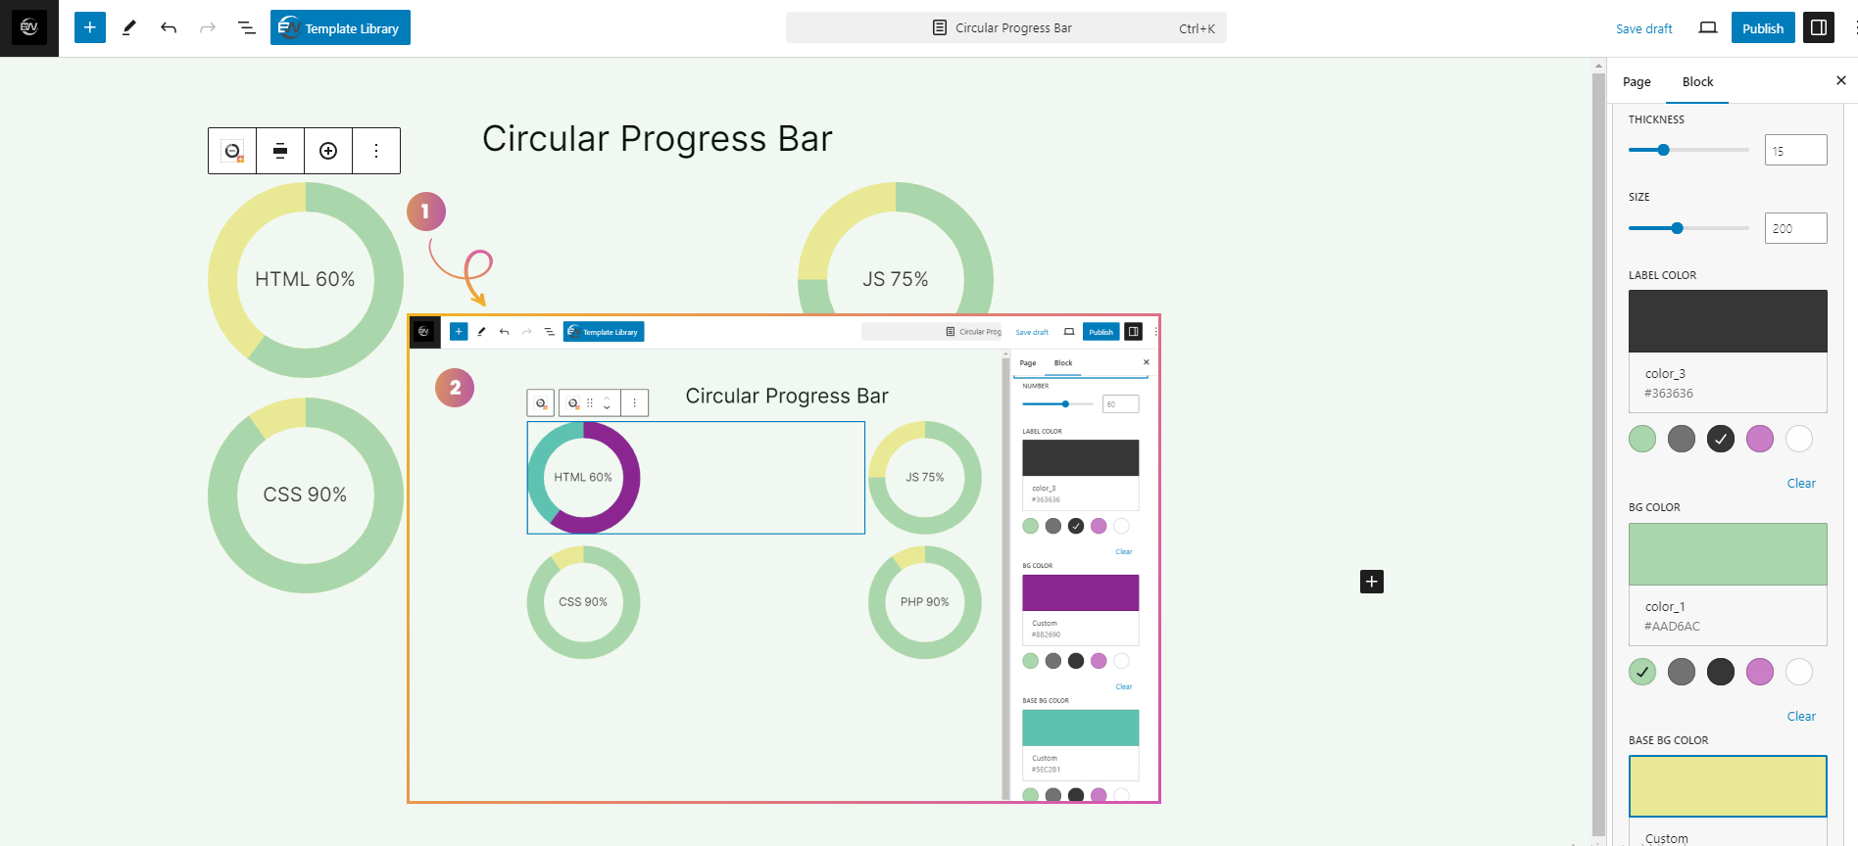Click the add circle icon in block toolbar
The width and height of the screenshot is (1858, 846).
click(328, 151)
